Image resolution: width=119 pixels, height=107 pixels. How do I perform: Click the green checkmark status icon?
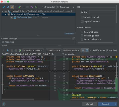point(3,57)
